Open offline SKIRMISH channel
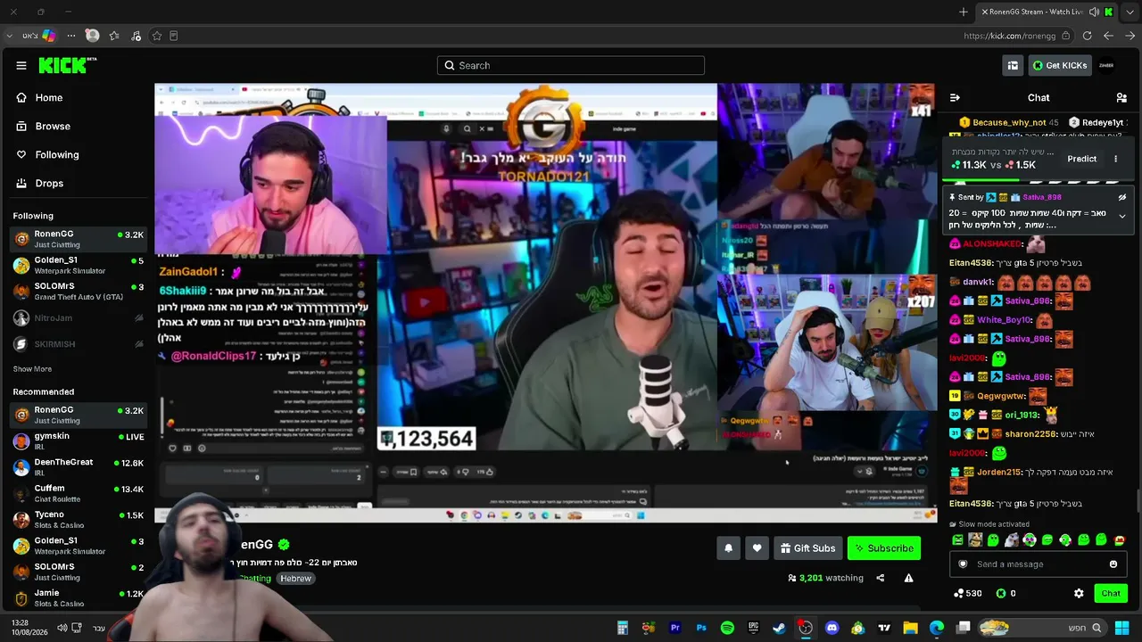This screenshot has height=642, width=1142. click(x=78, y=344)
